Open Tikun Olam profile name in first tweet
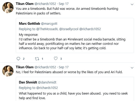Image resolution: width=135 pixels, height=101 pixels. tap(25, 4)
